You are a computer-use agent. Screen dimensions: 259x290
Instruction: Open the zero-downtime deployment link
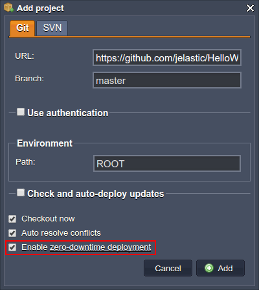[x=100, y=247]
